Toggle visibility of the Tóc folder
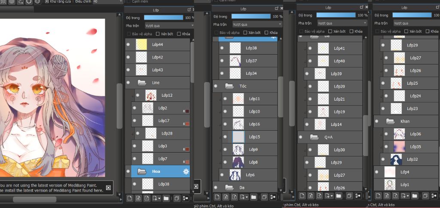The width and height of the screenshot is (440, 208). click(216, 86)
